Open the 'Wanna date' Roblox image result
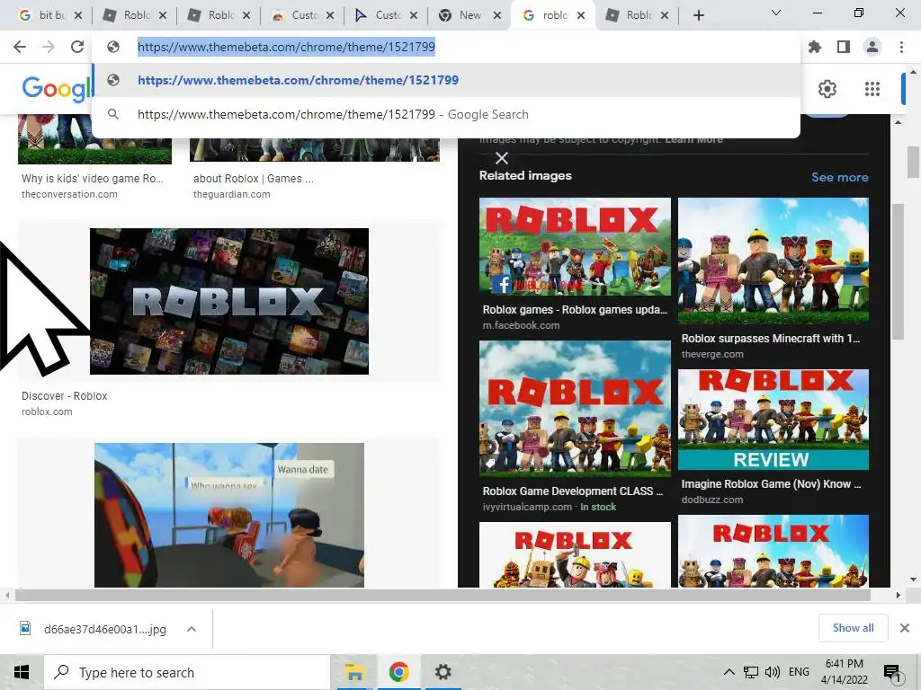The image size is (921, 690). pyautogui.click(x=229, y=515)
